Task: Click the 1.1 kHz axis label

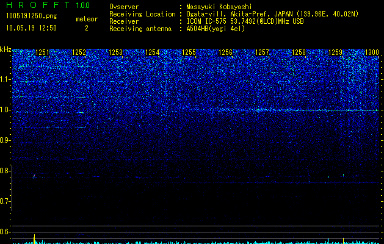Action: 5,79
